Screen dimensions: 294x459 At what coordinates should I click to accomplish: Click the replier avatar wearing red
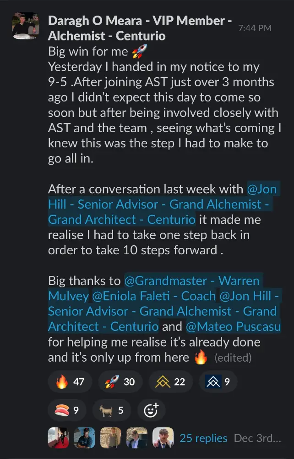click(58, 438)
